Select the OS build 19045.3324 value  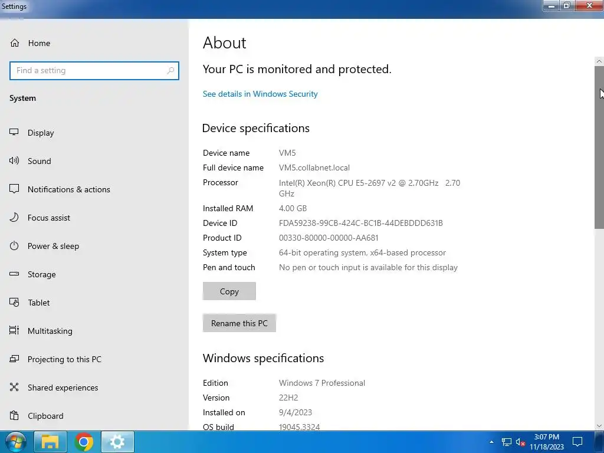299,427
